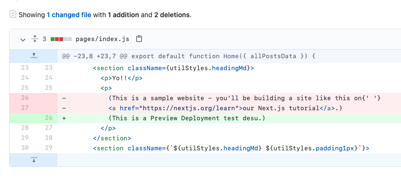This screenshot has width=401, height=178.
Task: Select new line number 26 on added line
Action: tap(49, 118)
